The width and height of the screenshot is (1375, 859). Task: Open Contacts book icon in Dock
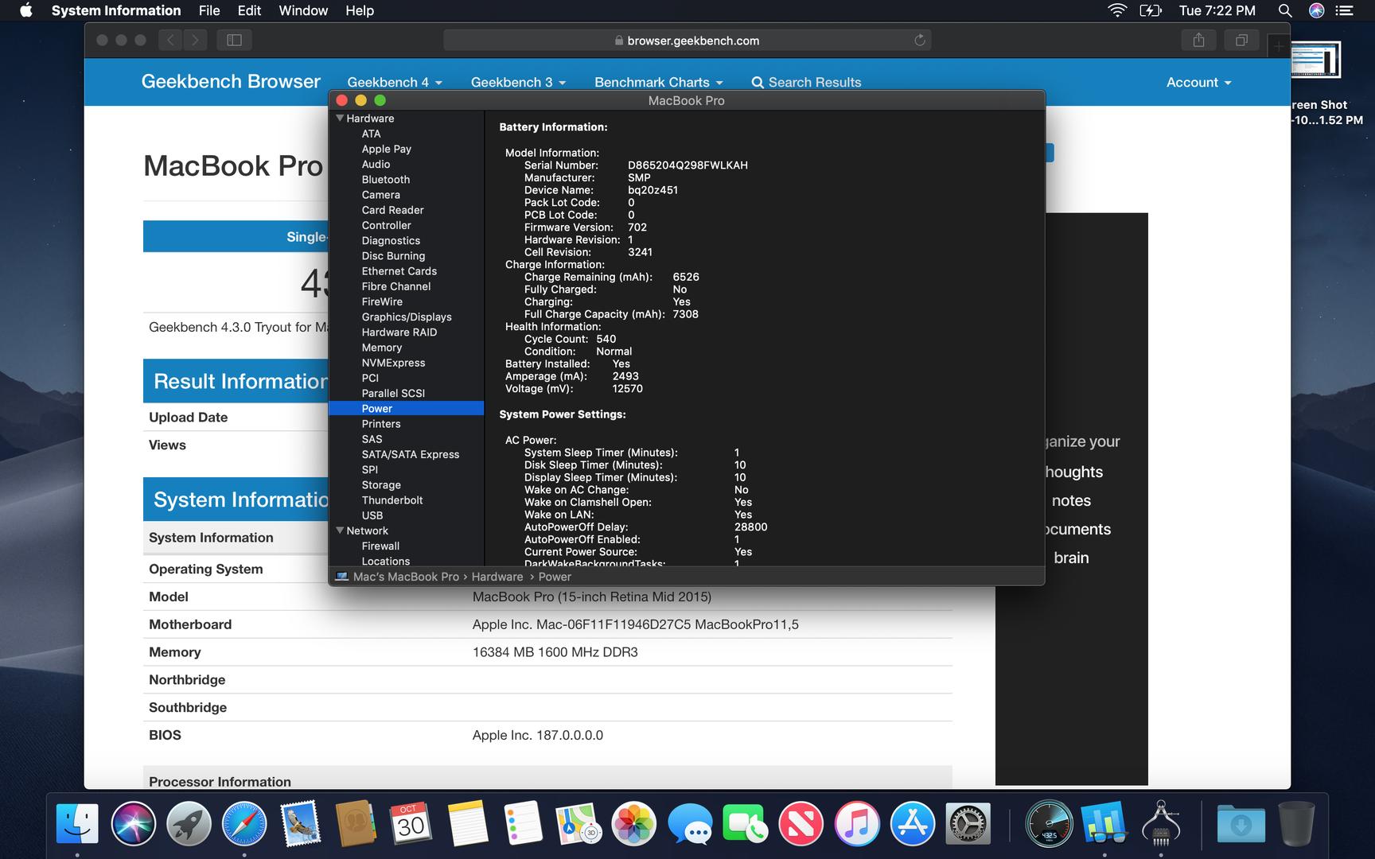356,823
